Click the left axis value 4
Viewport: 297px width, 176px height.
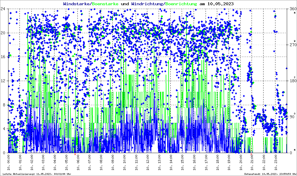tap(4, 129)
